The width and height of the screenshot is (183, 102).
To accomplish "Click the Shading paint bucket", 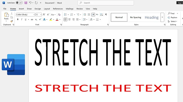I will click(91, 19).
